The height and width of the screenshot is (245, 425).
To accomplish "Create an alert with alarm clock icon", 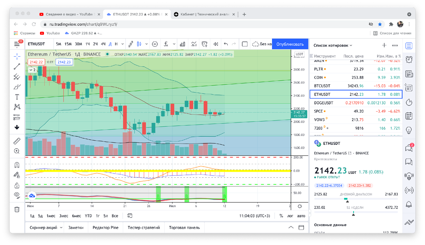I will (x=205, y=44).
